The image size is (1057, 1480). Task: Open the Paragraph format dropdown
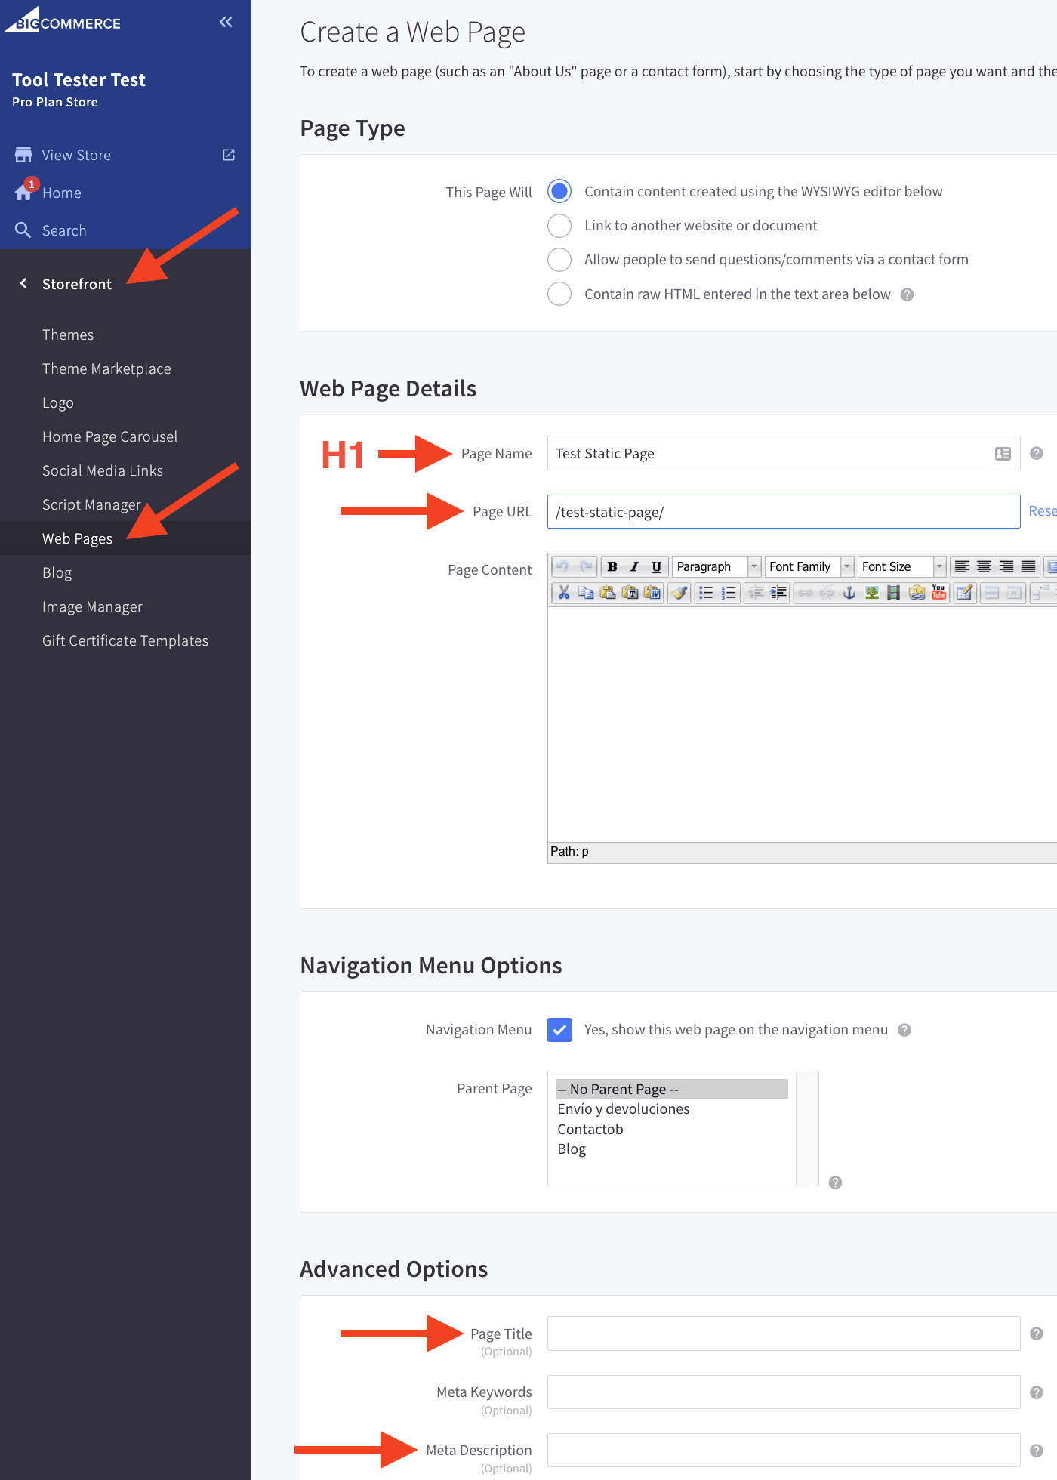coord(716,566)
